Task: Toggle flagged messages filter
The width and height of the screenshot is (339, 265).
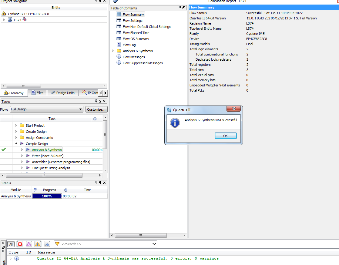Action: 47,244
